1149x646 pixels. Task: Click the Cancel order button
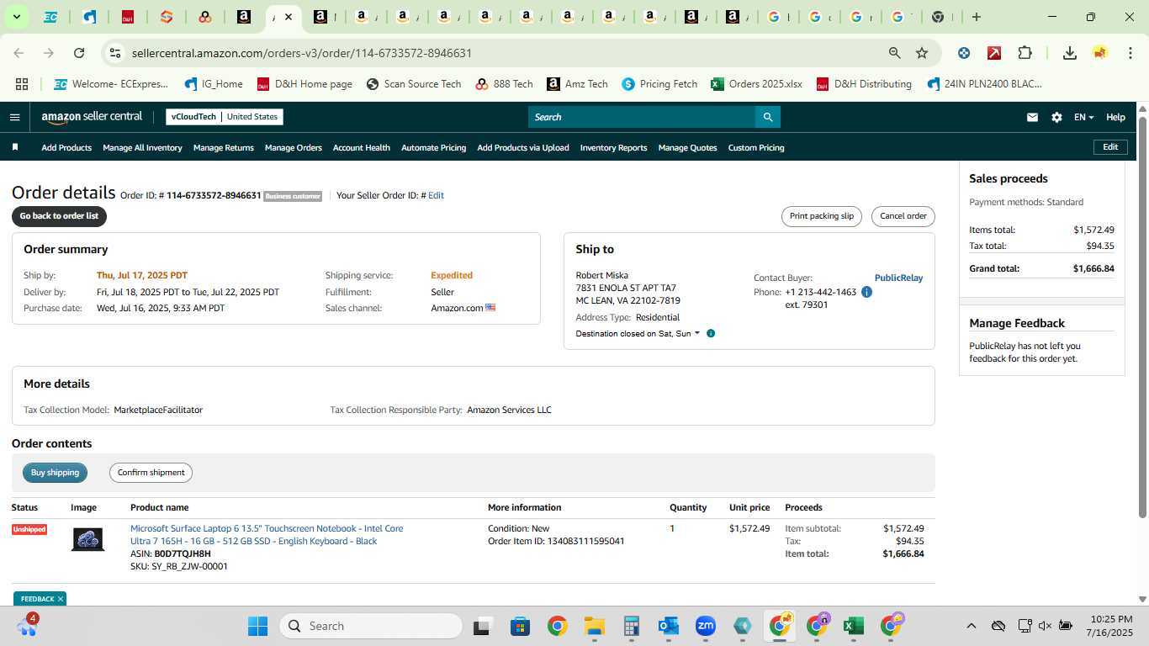point(903,216)
